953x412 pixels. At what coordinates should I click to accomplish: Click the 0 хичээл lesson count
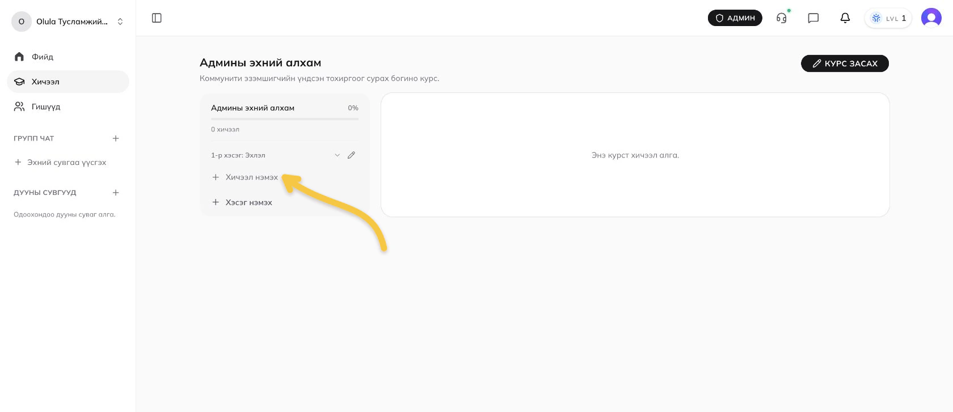pyautogui.click(x=225, y=129)
